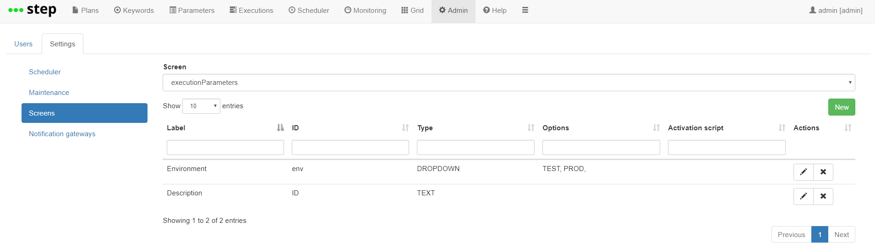Open the Screen executionParameters dropdown
The image size is (875, 249).
point(509,83)
